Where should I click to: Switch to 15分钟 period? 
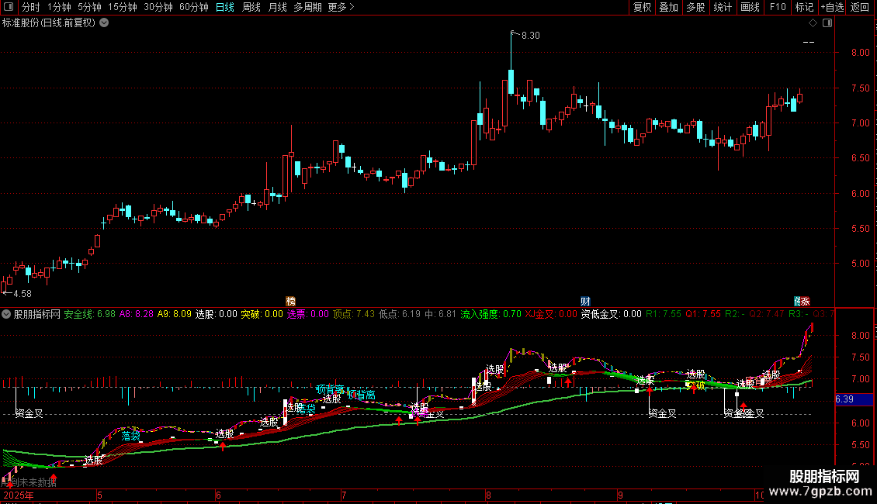(123, 7)
